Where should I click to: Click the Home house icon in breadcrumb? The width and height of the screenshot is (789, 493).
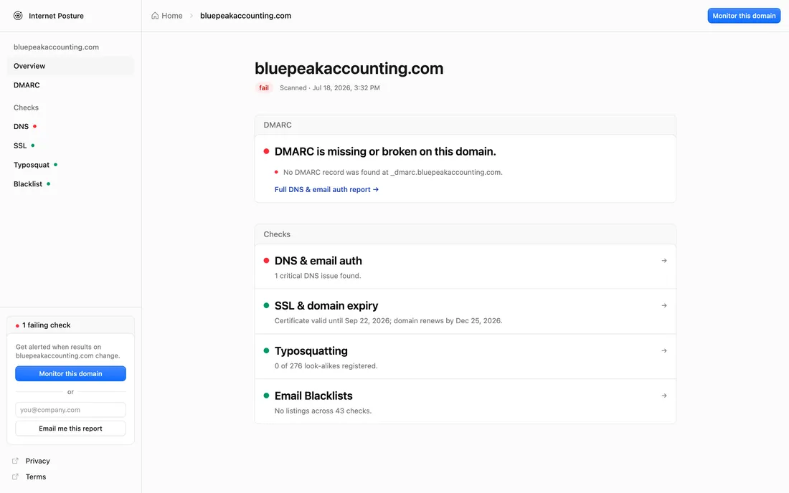coord(155,16)
